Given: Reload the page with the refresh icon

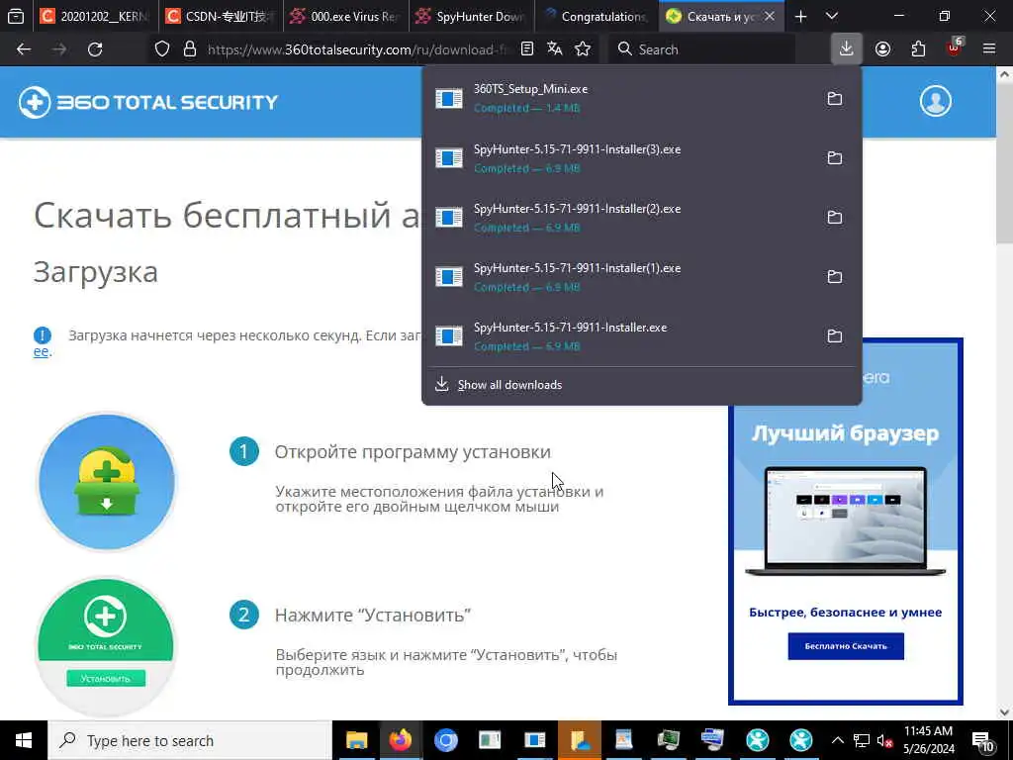Looking at the screenshot, I should [95, 49].
